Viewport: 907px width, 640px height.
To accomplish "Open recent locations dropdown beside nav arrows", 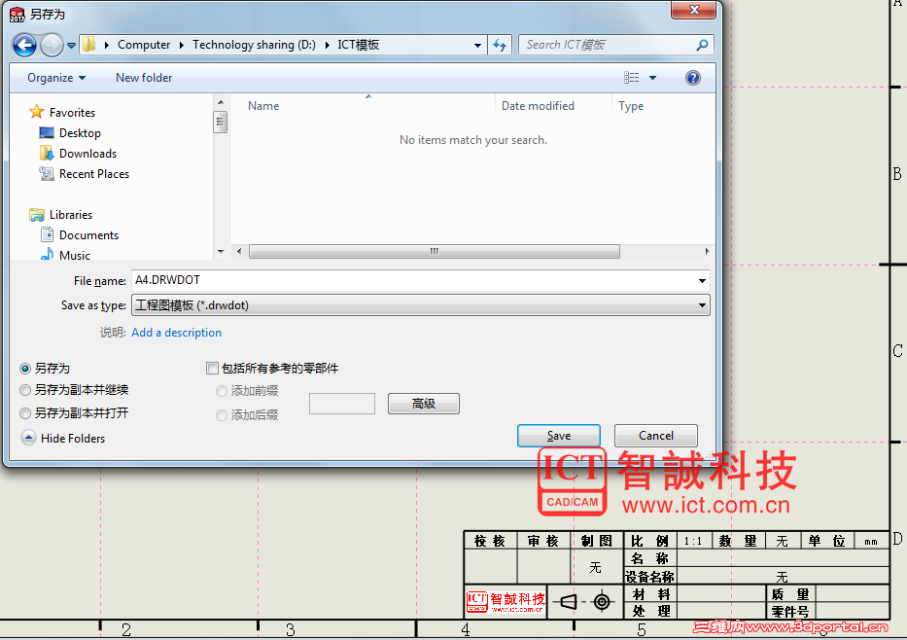I will [x=71, y=45].
